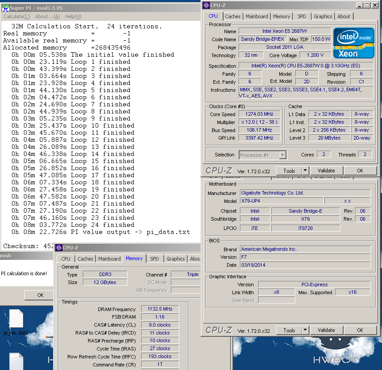The width and height of the screenshot is (382, 370).
Task: Click the Tools button in top CPU-Z
Action: coord(289,171)
